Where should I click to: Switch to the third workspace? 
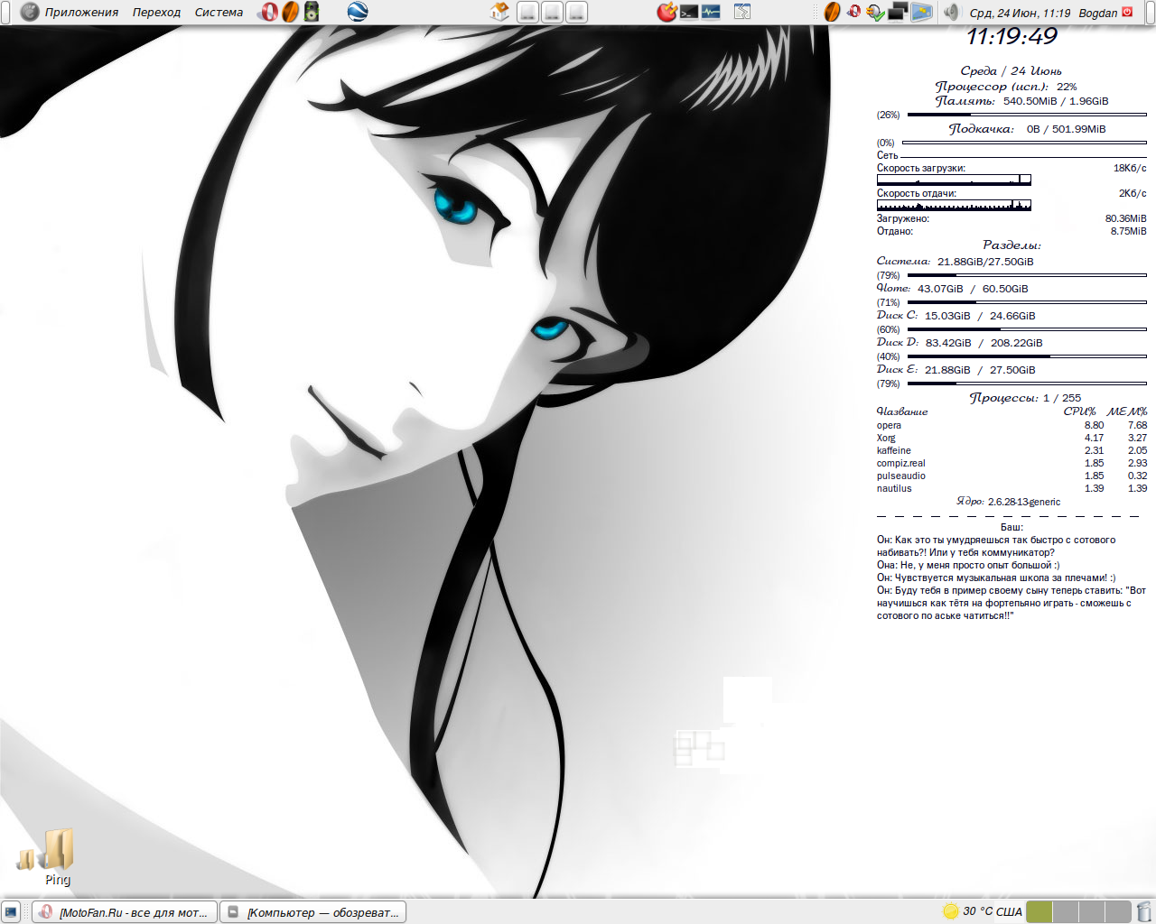pos(1092,911)
